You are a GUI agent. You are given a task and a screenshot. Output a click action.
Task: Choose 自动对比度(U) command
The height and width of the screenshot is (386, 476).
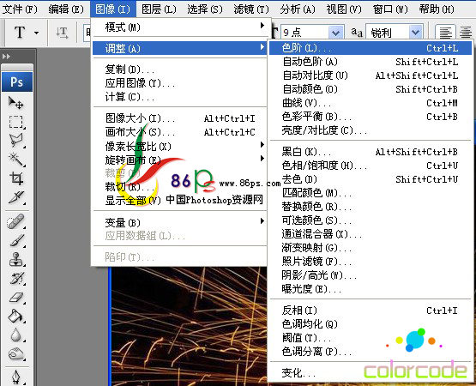click(370, 75)
